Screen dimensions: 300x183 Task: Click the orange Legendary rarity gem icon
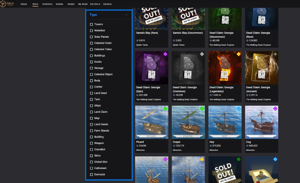tap(238, 54)
